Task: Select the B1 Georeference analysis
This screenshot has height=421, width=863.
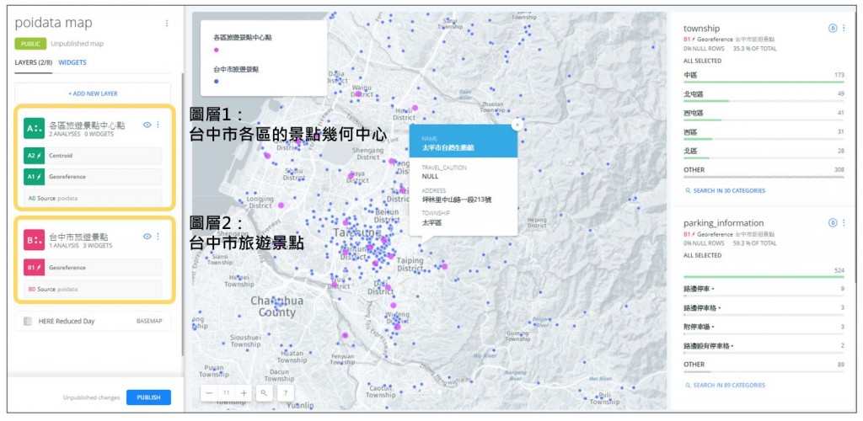Action: [93, 268]
